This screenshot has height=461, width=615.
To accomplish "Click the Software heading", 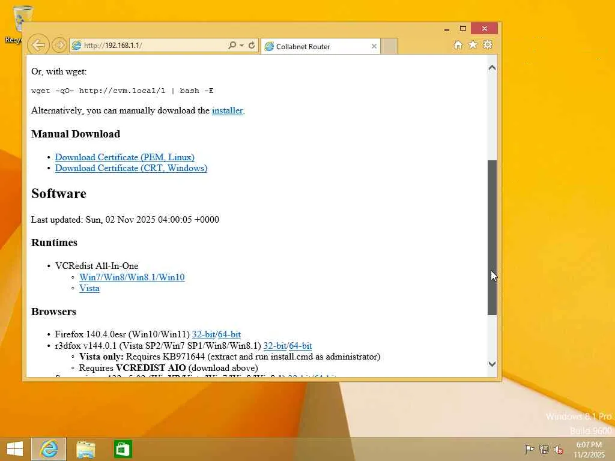I will coord(59,194).
